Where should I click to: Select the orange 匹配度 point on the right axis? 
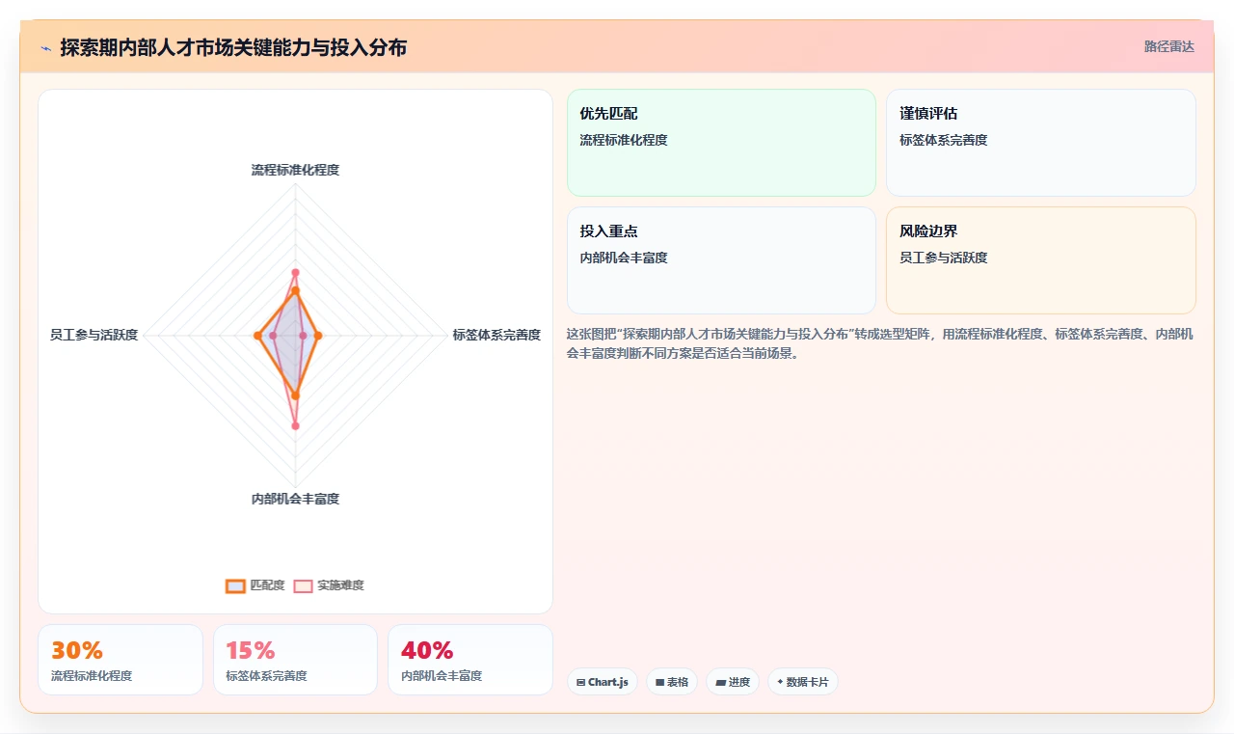pyautogui.click(x=318, y=336)
